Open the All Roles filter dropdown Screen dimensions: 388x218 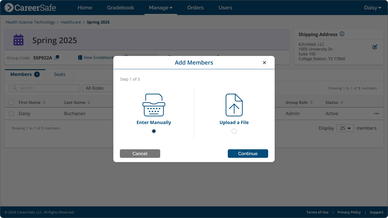tap(98, 88)
